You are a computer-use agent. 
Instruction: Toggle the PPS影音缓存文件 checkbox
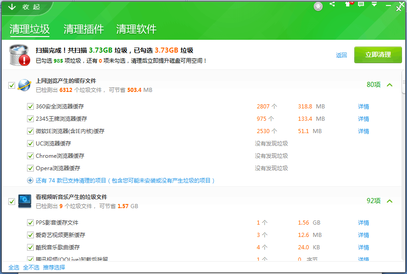[x=31, y=223]
